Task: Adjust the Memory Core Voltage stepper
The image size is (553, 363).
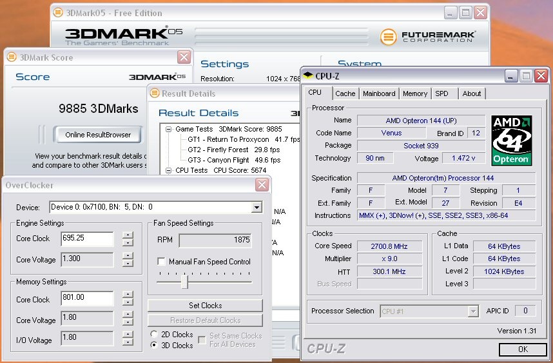Action: point(128,319)
